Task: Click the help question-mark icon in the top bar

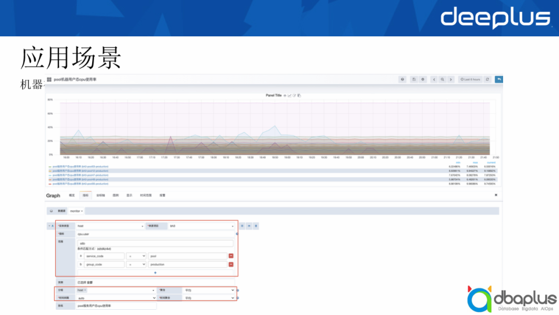Action: coord(403,80)
